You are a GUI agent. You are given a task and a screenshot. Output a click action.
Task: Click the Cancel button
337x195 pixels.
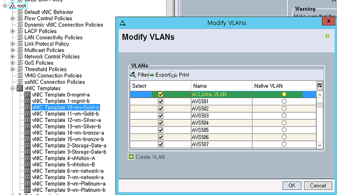(x=318, y=186)
